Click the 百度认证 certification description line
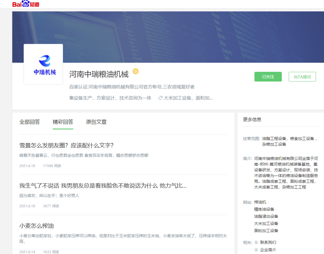 tap(132, 87)
